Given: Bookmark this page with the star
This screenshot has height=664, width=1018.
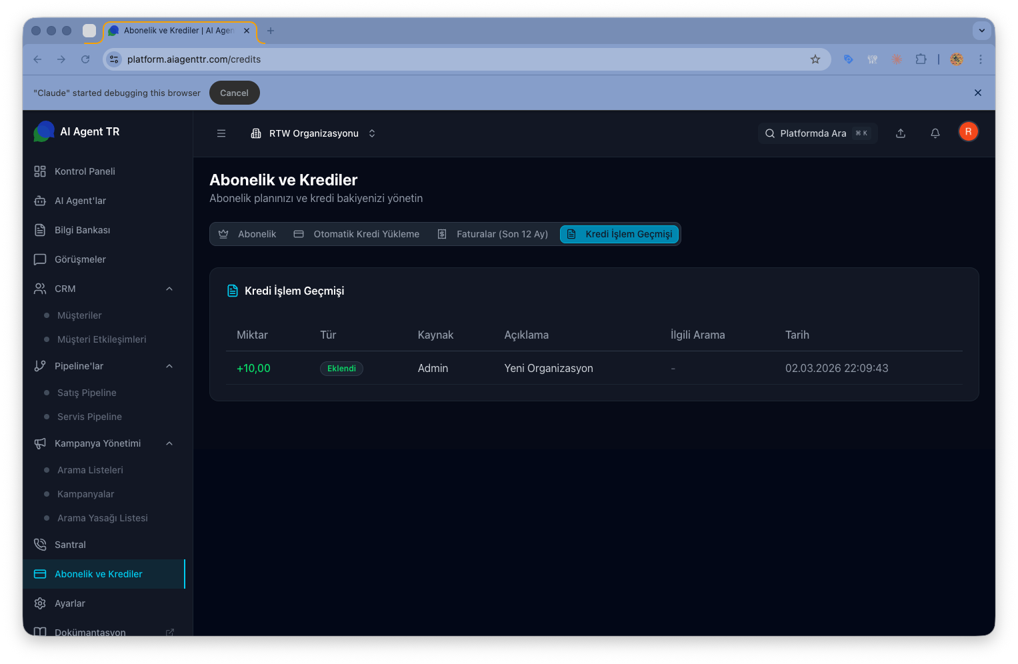Looking at the screenshot, I should click(815, 59).
